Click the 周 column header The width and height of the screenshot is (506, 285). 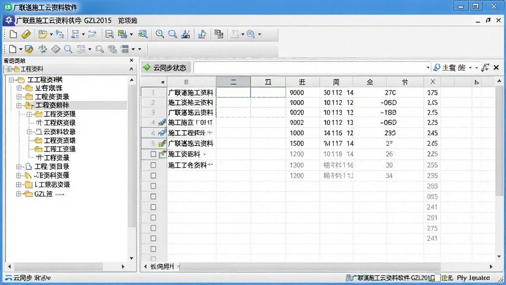coord(336,82)
